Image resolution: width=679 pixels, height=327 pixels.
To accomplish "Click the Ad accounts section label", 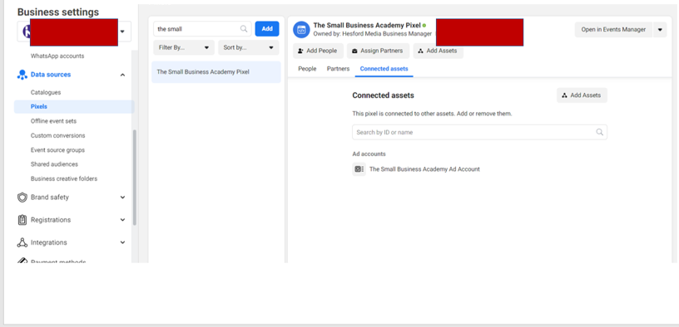I will (x=369, y=154).
